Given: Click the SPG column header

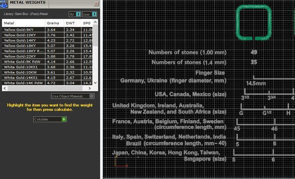Looking at the screenshot, I should (87, 23).
